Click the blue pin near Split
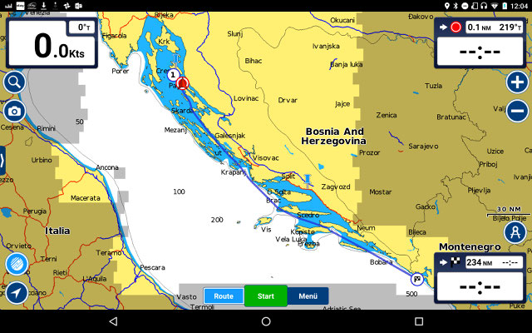The image size is (532, 333). point(308,181)
